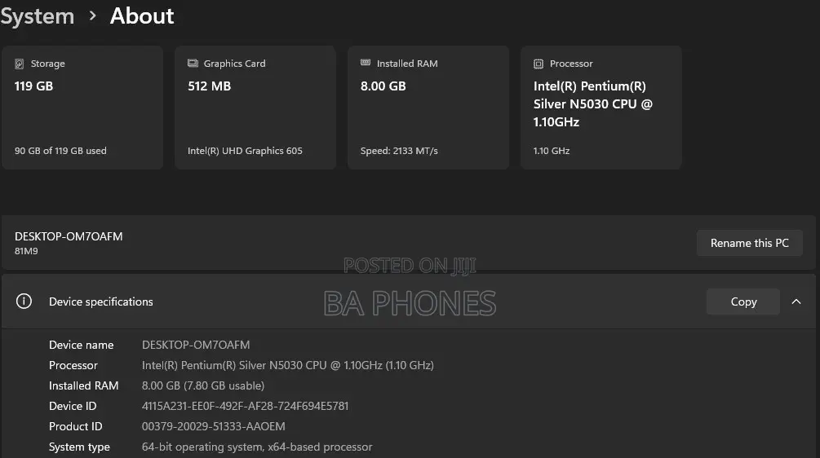Click 'Intel(R) UHD Graphics 605' text
Screen dimensions: 820x458
coord(245,151)
